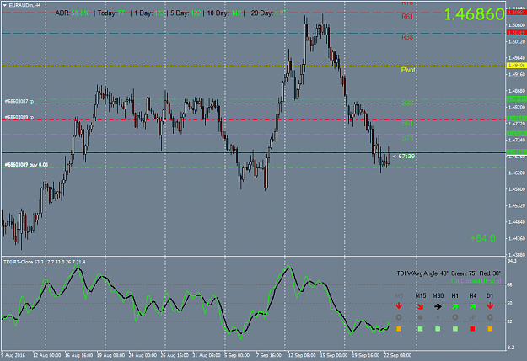Viewport: 527px width, 361px height.
Task: Click the ADR 58.8% readout
Action: [73, 13]
